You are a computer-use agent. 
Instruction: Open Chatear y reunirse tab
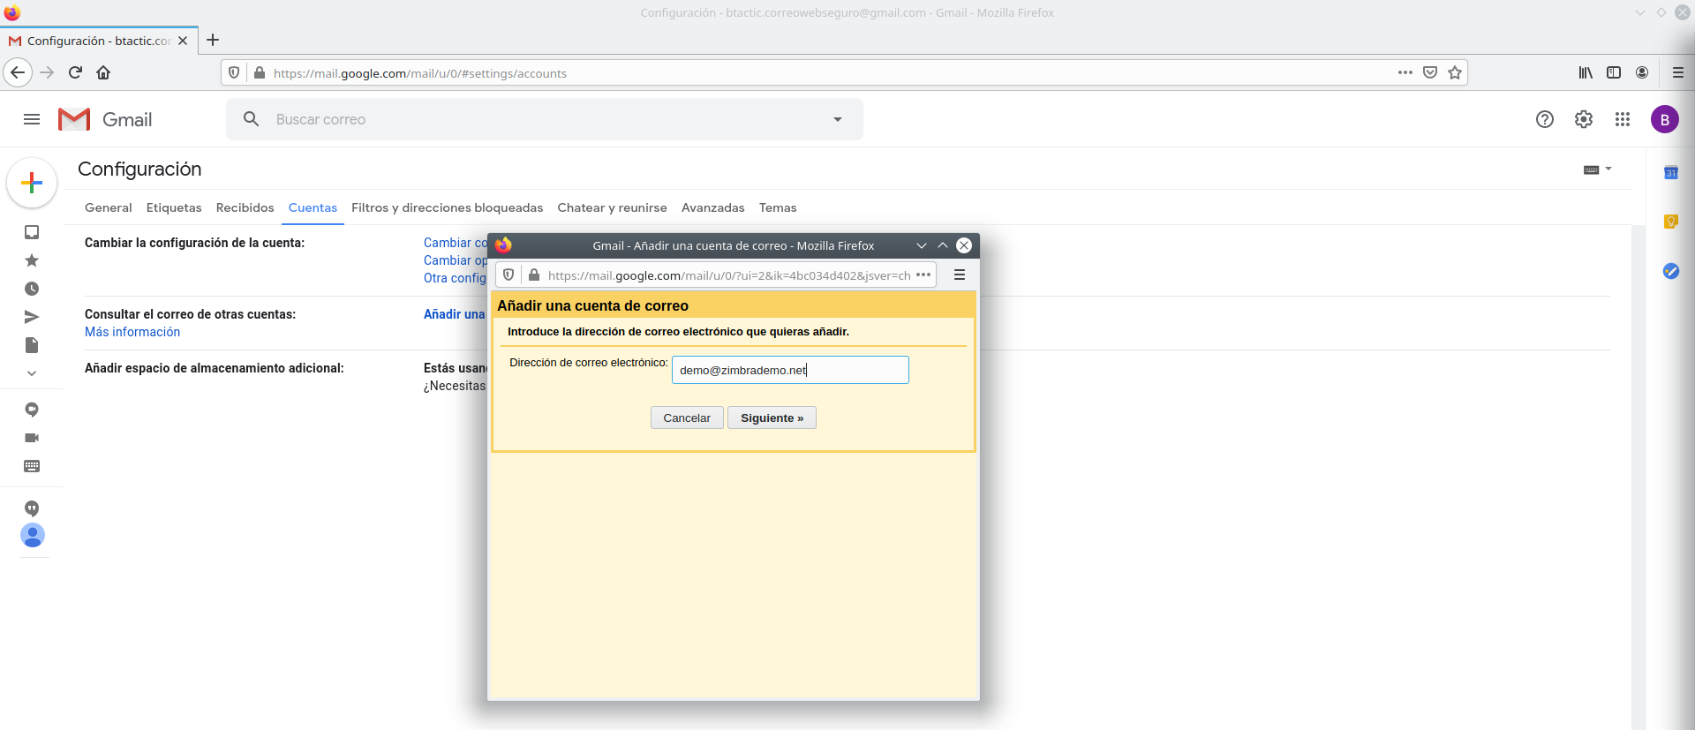(613, 207)
